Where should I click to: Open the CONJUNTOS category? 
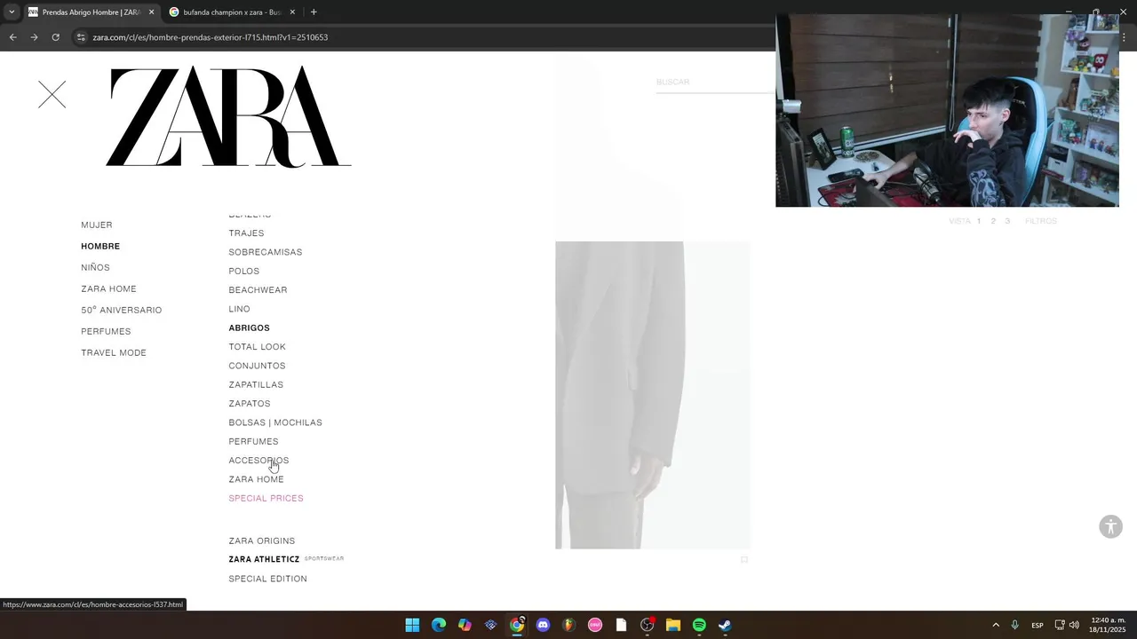tap(257, 366)
